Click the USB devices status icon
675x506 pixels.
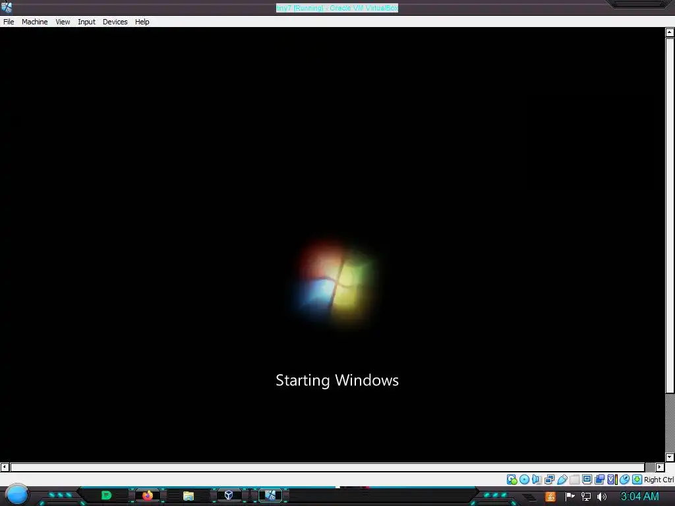pos(562,480)
